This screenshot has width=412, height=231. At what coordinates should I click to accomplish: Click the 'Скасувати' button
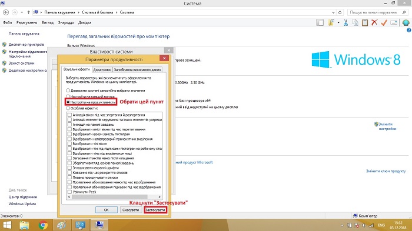tap(131, 210)
